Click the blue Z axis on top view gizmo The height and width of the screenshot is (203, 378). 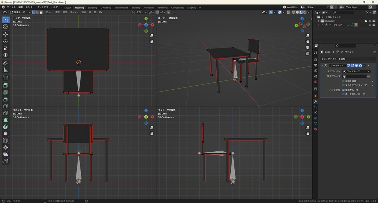point(146,25)
